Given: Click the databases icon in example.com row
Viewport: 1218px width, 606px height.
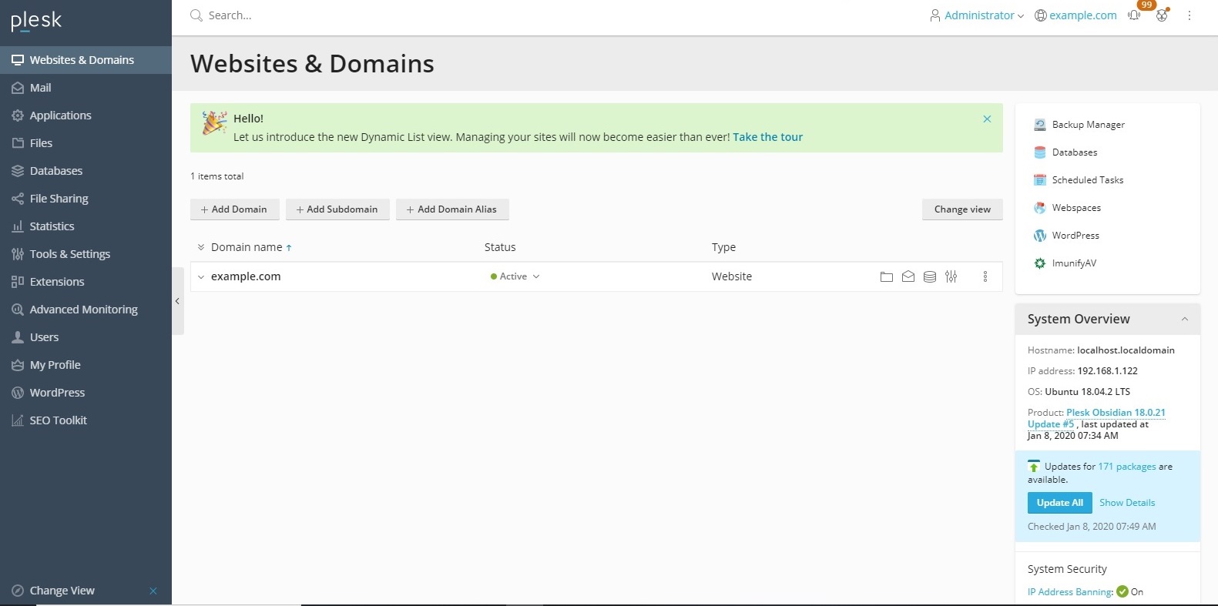Looking at the screenshot, I should pyautogui.click(x=930, y=276).
